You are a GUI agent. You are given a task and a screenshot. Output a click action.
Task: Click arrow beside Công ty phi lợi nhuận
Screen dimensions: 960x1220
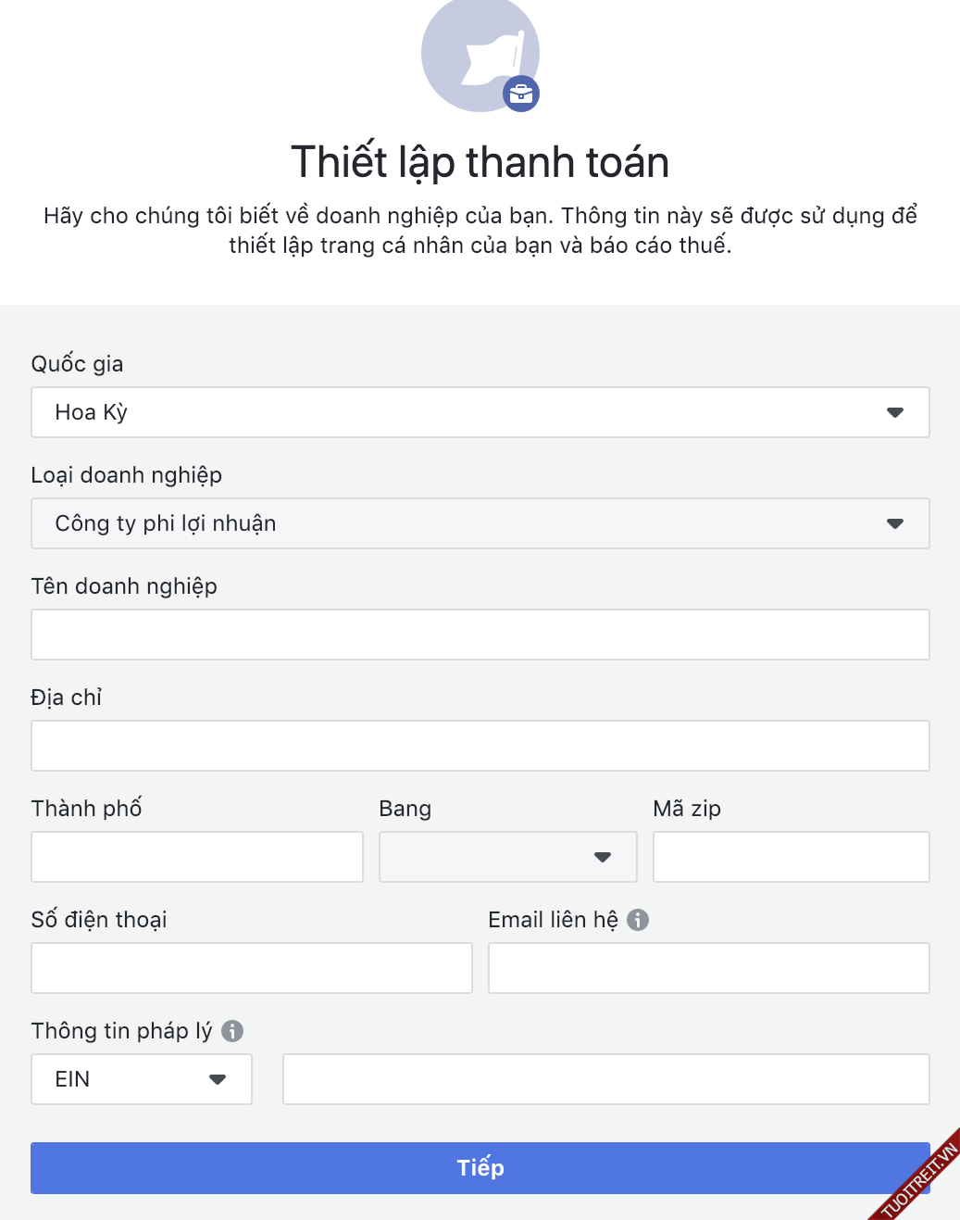tap(894, 523)
